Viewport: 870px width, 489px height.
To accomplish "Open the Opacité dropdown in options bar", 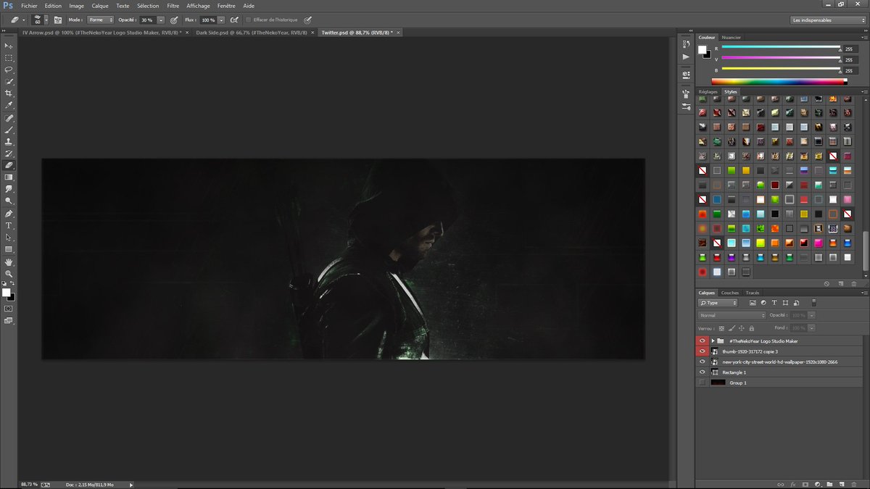I will click(161, 20).
